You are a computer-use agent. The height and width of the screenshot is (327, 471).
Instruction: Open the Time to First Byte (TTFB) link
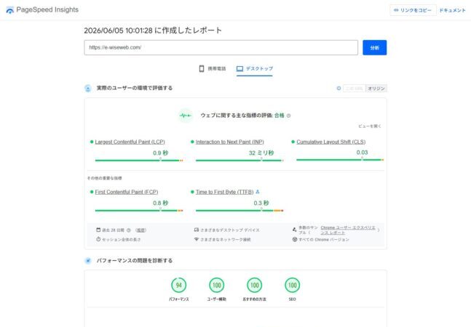coord(225,192)
